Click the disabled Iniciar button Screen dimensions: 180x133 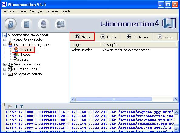pos(165,37)
